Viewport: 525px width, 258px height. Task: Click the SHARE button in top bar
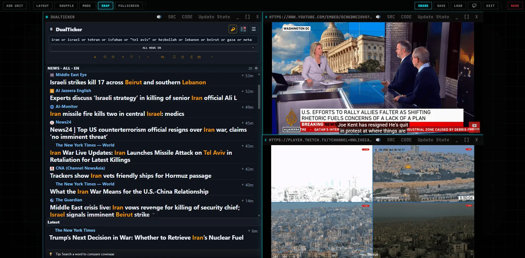point(423,6)
